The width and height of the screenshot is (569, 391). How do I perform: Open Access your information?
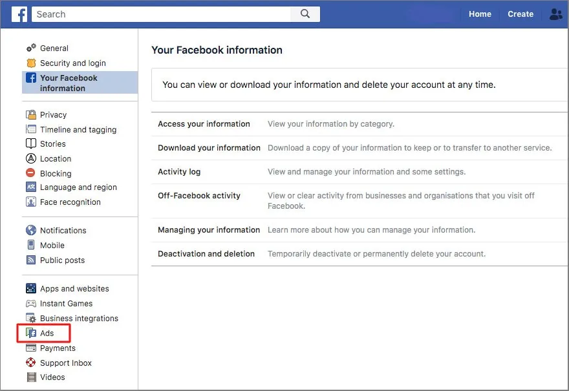click(x=204, y=123)
